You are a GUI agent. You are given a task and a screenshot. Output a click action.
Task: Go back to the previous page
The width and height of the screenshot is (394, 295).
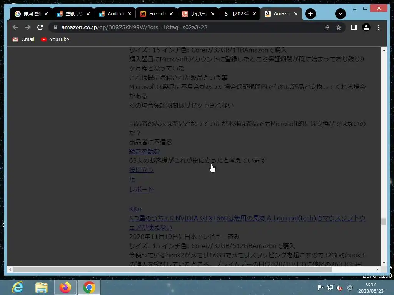tap(15, 27)
